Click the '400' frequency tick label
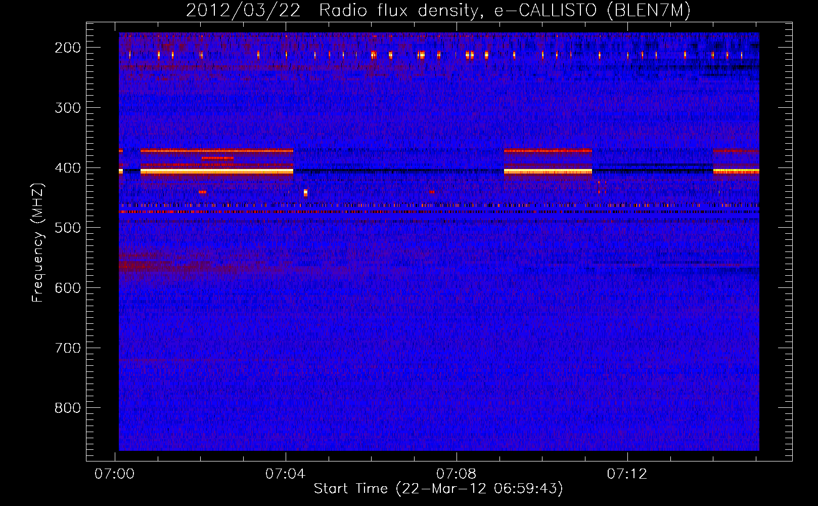Screen dimensions: 818x506 68,168
